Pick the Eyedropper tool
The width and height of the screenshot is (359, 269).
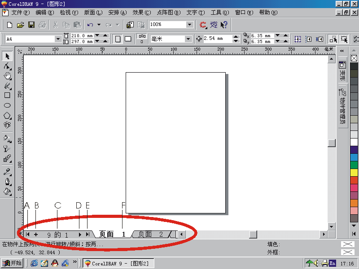(x=7, y=172)
